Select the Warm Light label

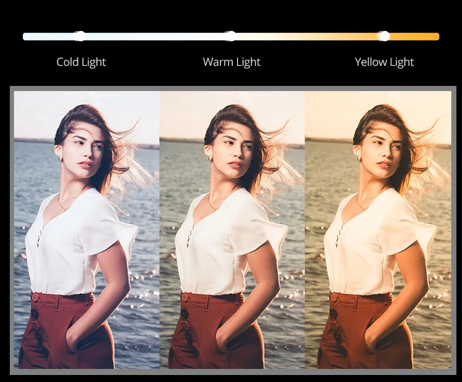231,62
